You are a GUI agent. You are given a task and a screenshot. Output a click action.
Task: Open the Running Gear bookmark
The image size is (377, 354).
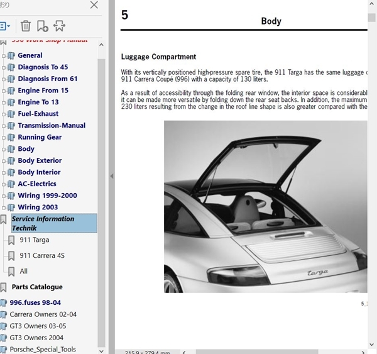tap(40, 137)
